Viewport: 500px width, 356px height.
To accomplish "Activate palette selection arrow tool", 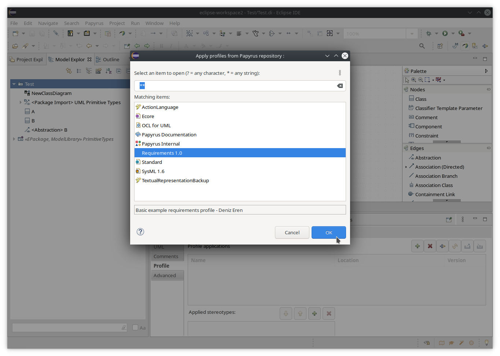I will 407,80.
